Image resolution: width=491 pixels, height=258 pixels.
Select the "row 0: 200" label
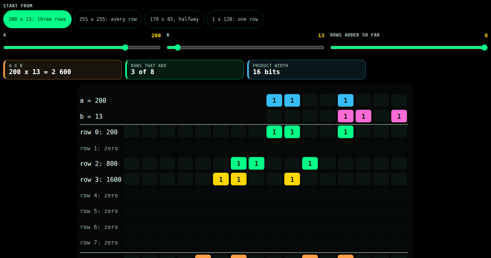99,132
